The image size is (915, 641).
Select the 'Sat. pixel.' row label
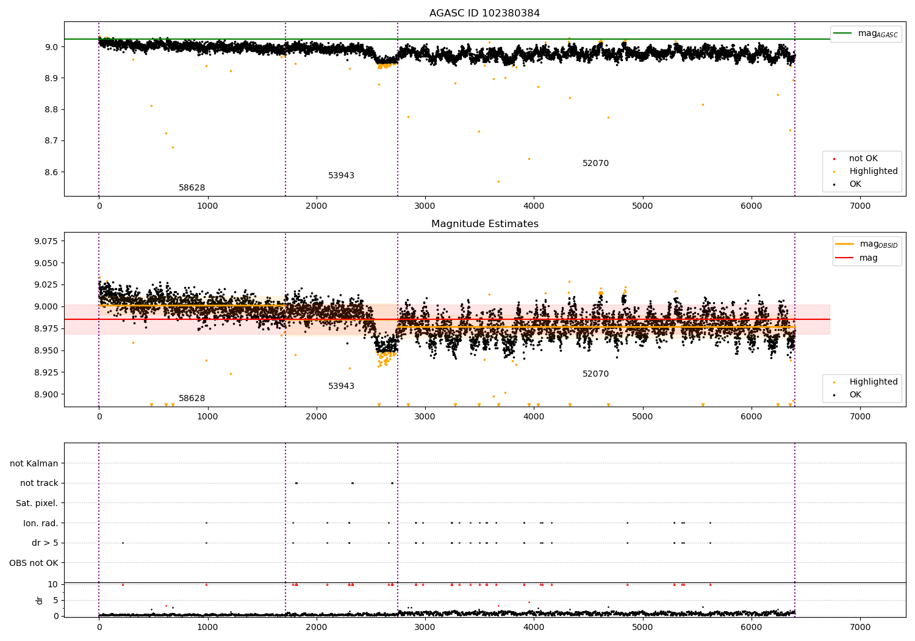[37, 503]
